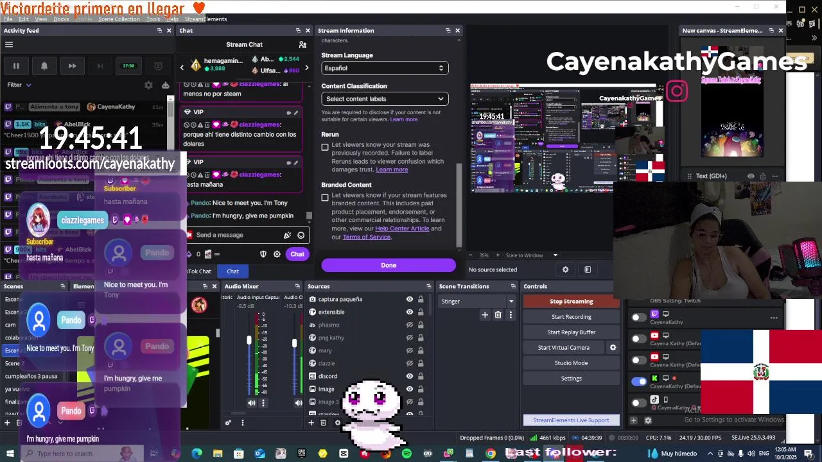
Task: Open StreamElements Live Support
Action: pos(571,420)
